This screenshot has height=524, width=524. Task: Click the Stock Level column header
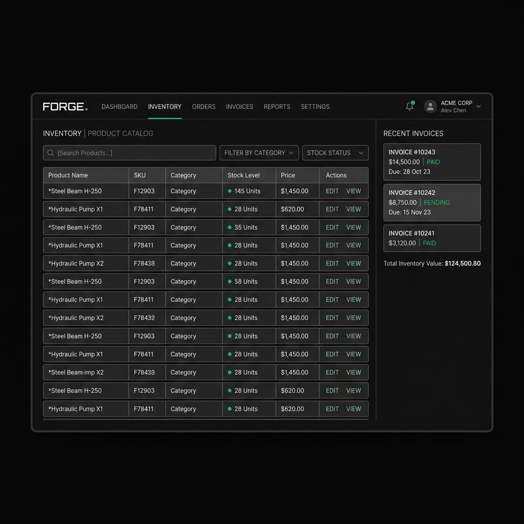[244, 175]
